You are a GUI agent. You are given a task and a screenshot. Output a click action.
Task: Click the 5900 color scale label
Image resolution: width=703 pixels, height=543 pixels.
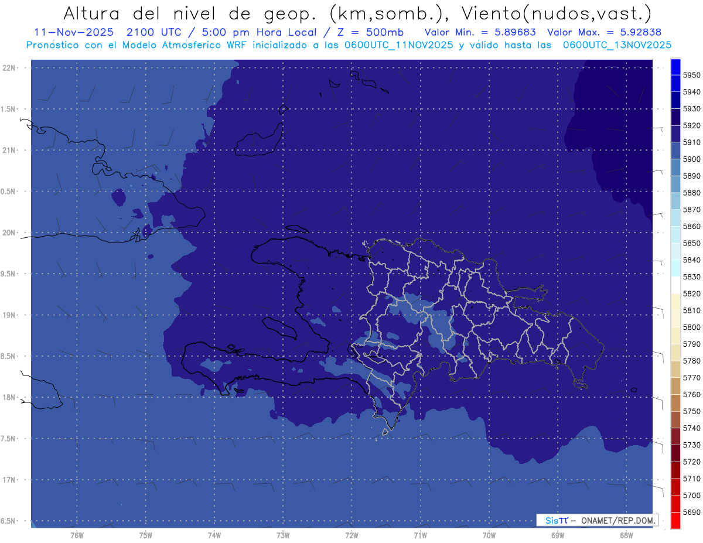pyautogui.click(x=691, y=159)
